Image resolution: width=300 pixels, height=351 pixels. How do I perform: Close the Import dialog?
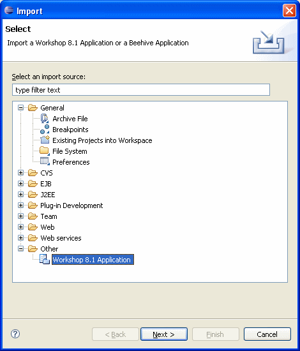pyautogui.click(x=289, y=10)
